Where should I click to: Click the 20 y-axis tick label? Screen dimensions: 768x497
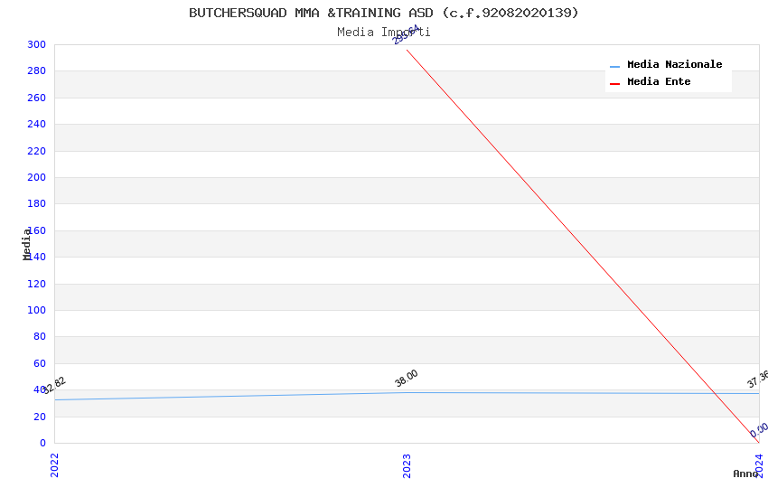point(40,417)
